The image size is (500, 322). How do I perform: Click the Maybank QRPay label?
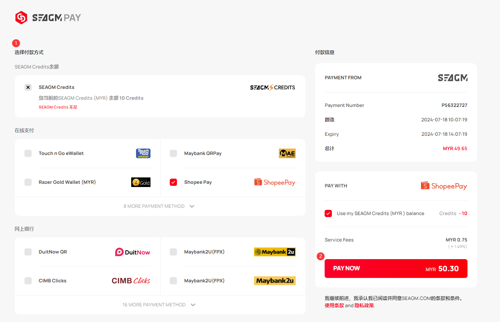203,153
